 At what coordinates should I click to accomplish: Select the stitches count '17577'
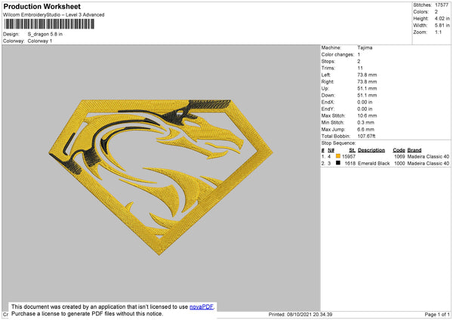click(x=442, y=5)
